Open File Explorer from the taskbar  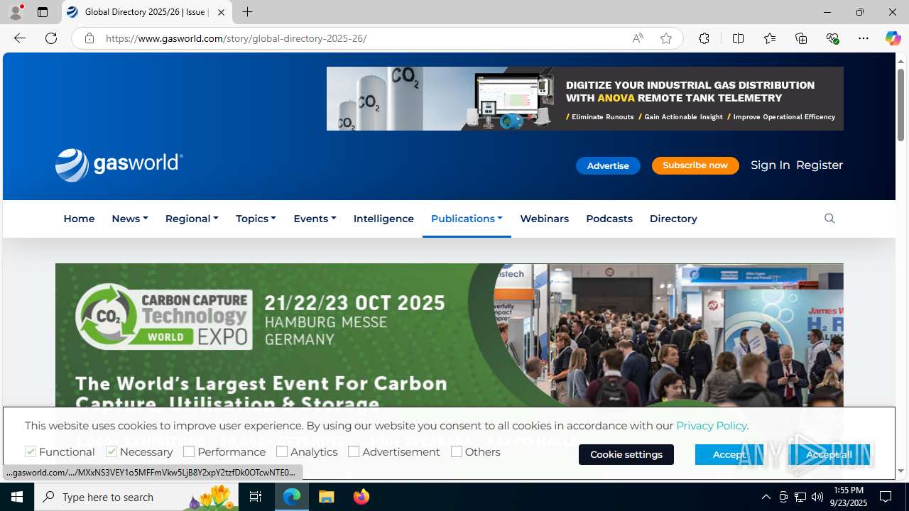pos(327,497)
